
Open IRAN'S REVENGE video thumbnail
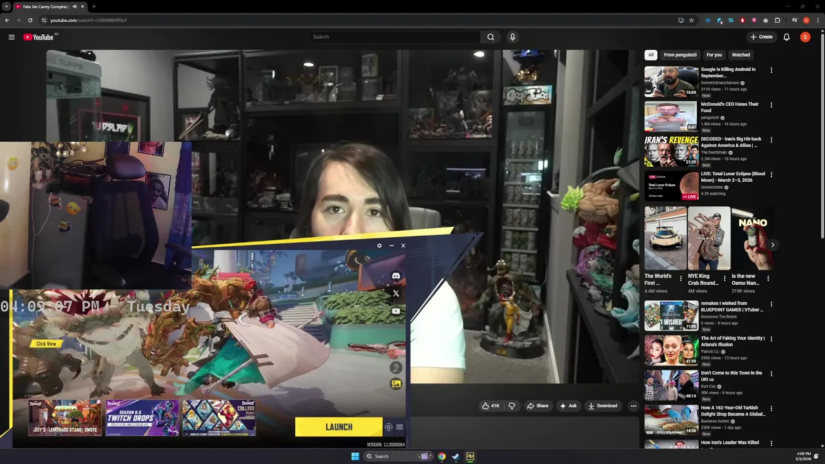[671, 151]
